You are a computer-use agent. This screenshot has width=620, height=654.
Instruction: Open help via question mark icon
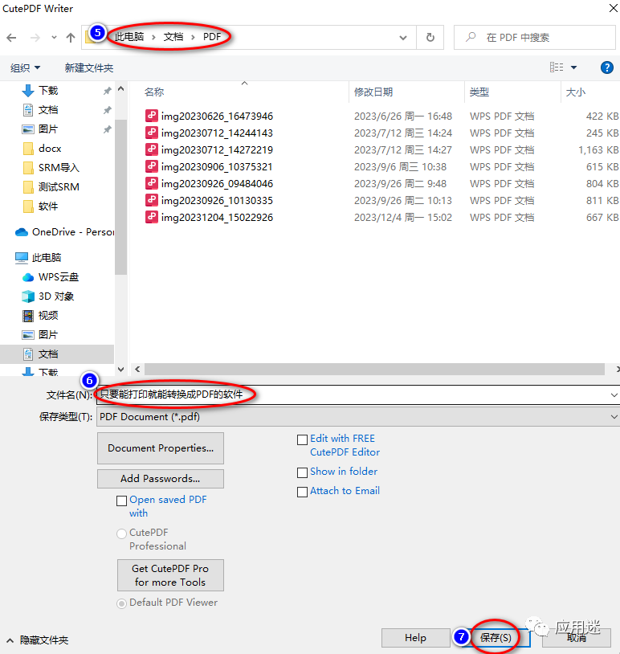(x=606, y=67)
